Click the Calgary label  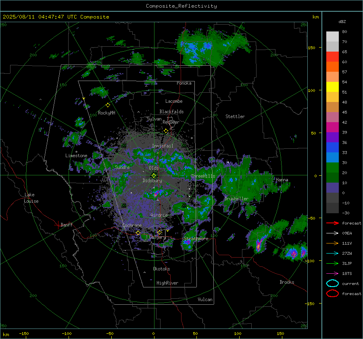pyautogui.click(x=157, y=237)
